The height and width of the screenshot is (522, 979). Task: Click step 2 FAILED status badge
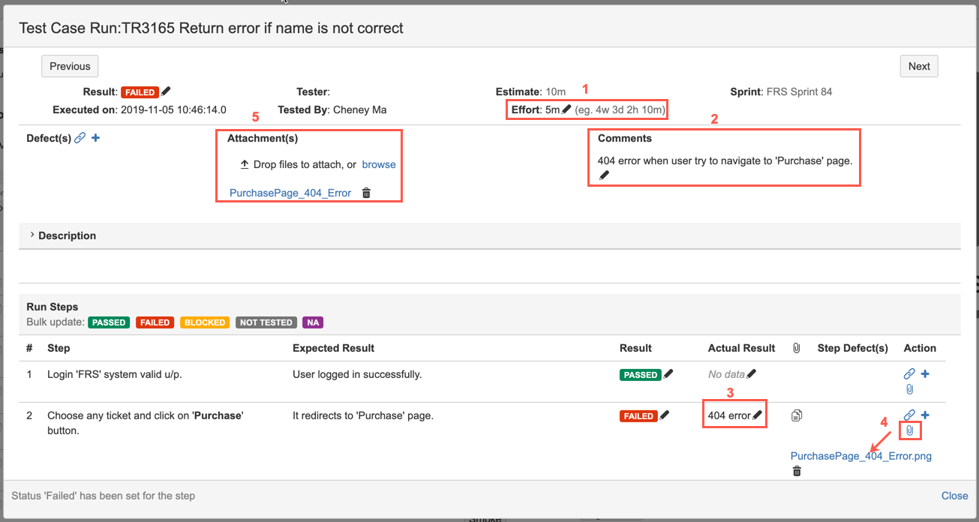[638, 415]
